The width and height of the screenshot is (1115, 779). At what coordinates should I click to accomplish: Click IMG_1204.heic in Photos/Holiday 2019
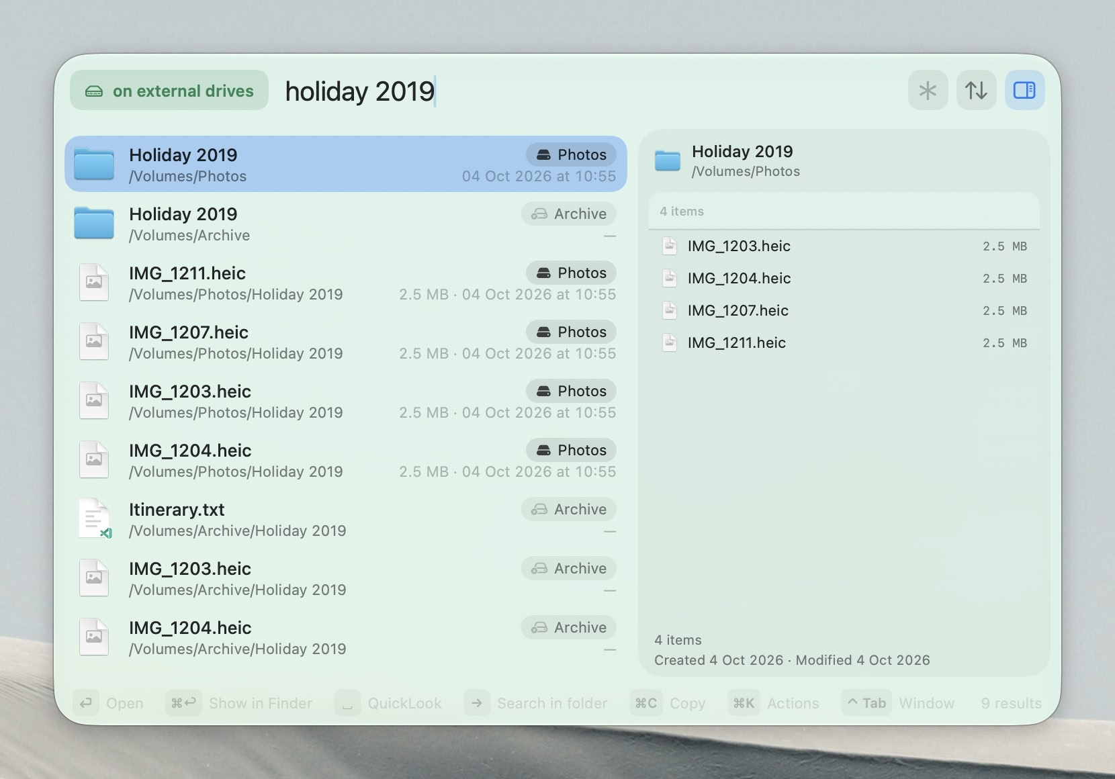point(346,460)
